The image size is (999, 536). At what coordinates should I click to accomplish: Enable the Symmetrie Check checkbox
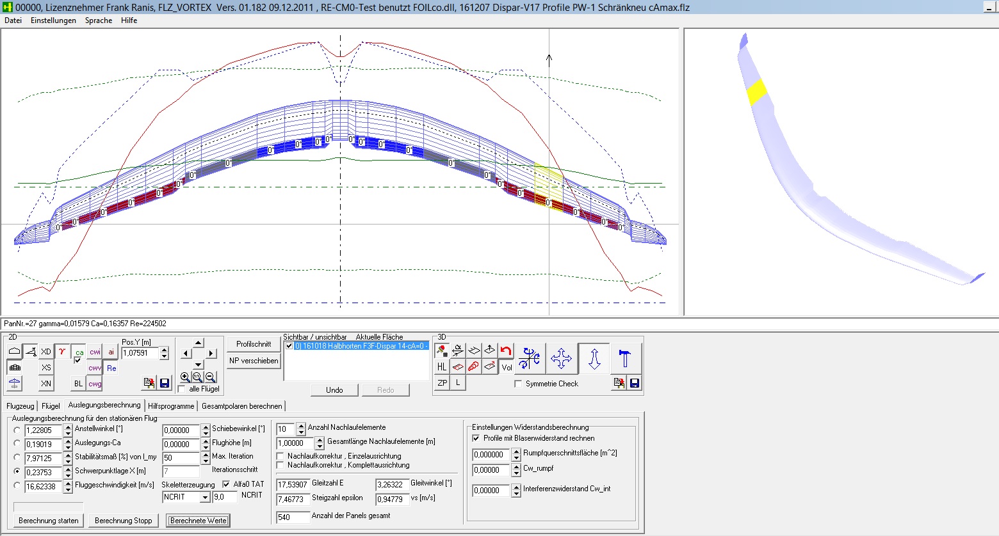click(x=519, y=384)
